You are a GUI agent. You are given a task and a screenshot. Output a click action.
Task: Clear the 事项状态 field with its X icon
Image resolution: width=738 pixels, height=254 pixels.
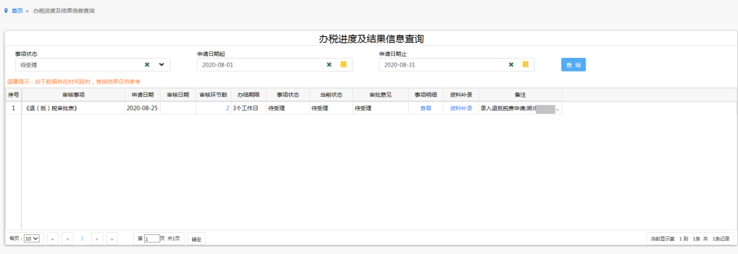point(147,65)
